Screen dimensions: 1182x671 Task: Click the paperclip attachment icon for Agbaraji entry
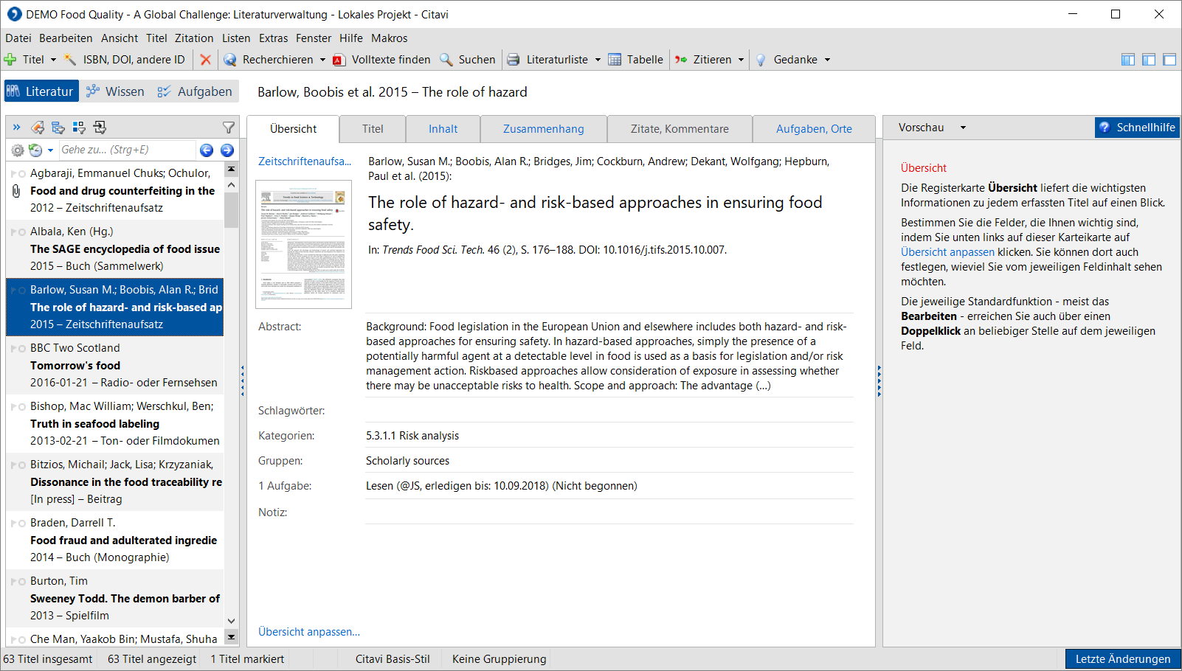(x=16, y=191)
